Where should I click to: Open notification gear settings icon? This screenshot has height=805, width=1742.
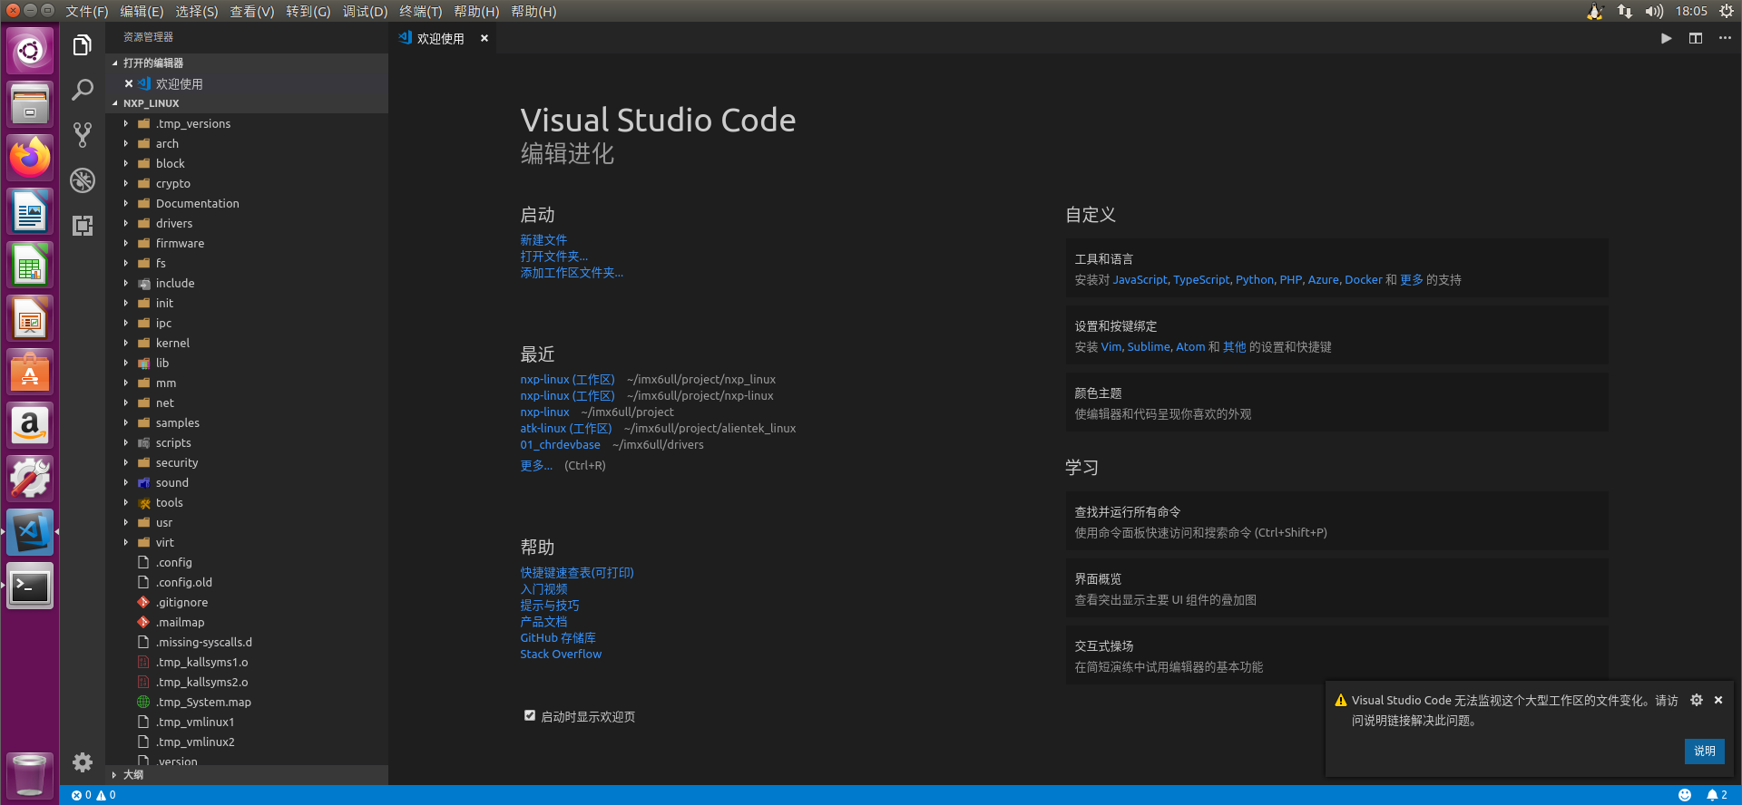[1696, 700]
